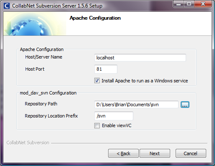
Task: Enable the viewVC checkbox
Action: coord(97,125)
